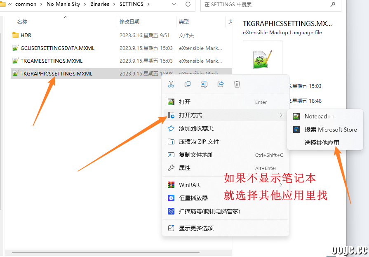Screen dimensions: 369x257
Task: Click the HDR folder icon
Action: coord(16,35)
